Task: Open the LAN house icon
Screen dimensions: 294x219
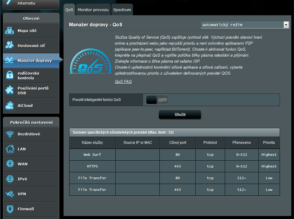Action: click(x=10, y=149)
